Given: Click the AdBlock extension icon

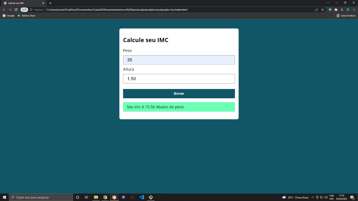Looking at the screenshot, I should coord(330,9).
